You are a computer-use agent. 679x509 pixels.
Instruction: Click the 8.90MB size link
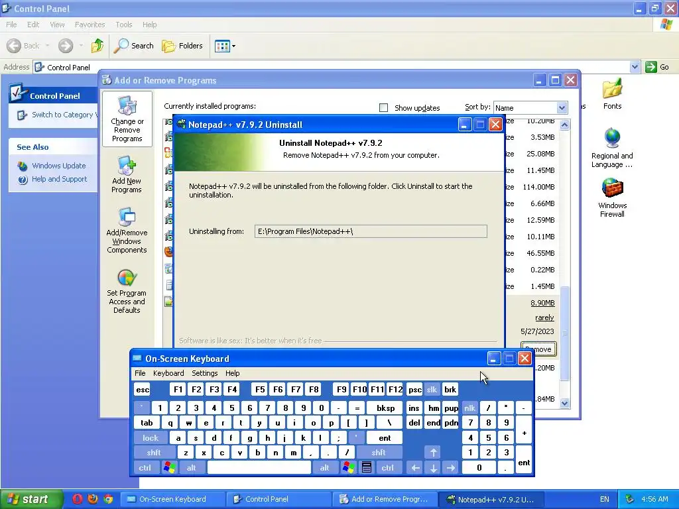(x=542, y=303)
